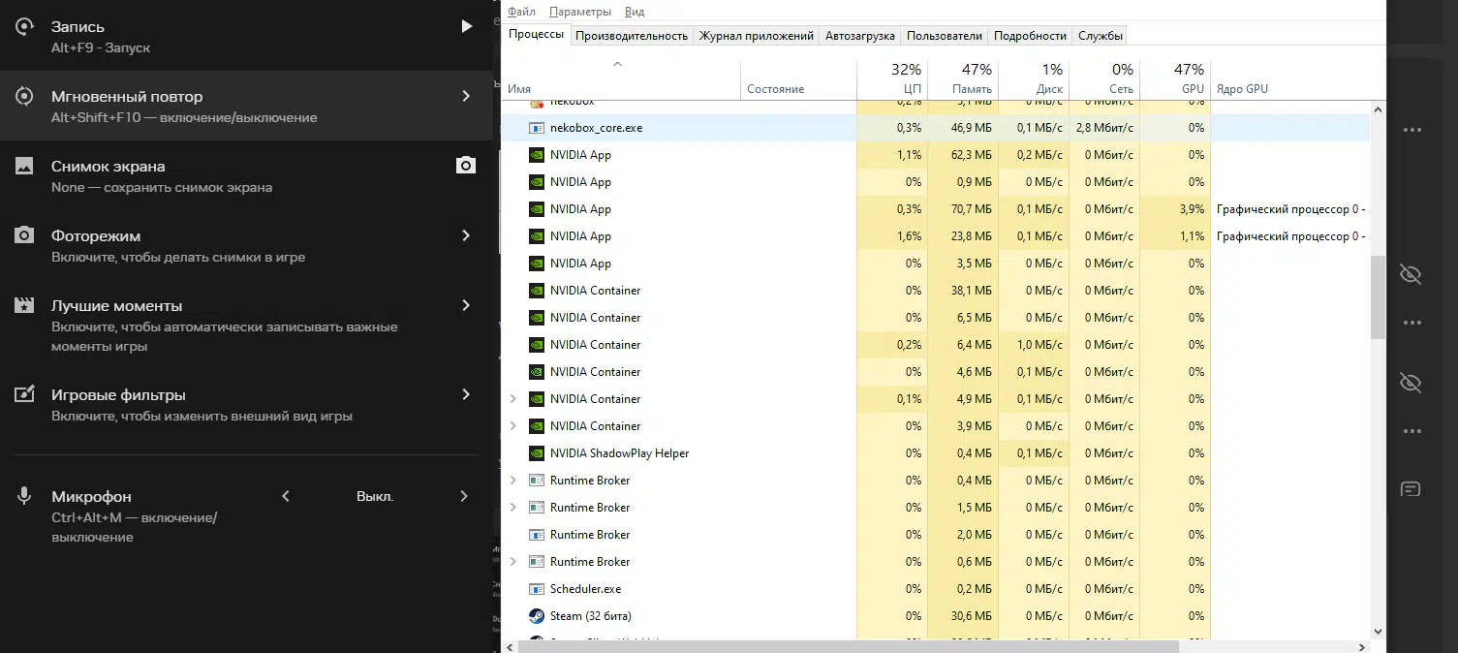1458x653 pixels.
Task: Select the Steam (32 бита) process name
Action: point(590,616)
